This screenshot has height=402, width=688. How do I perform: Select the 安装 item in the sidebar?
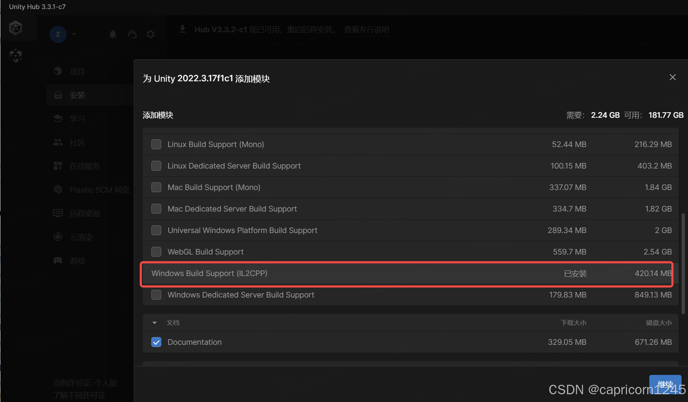click(77, 95)
